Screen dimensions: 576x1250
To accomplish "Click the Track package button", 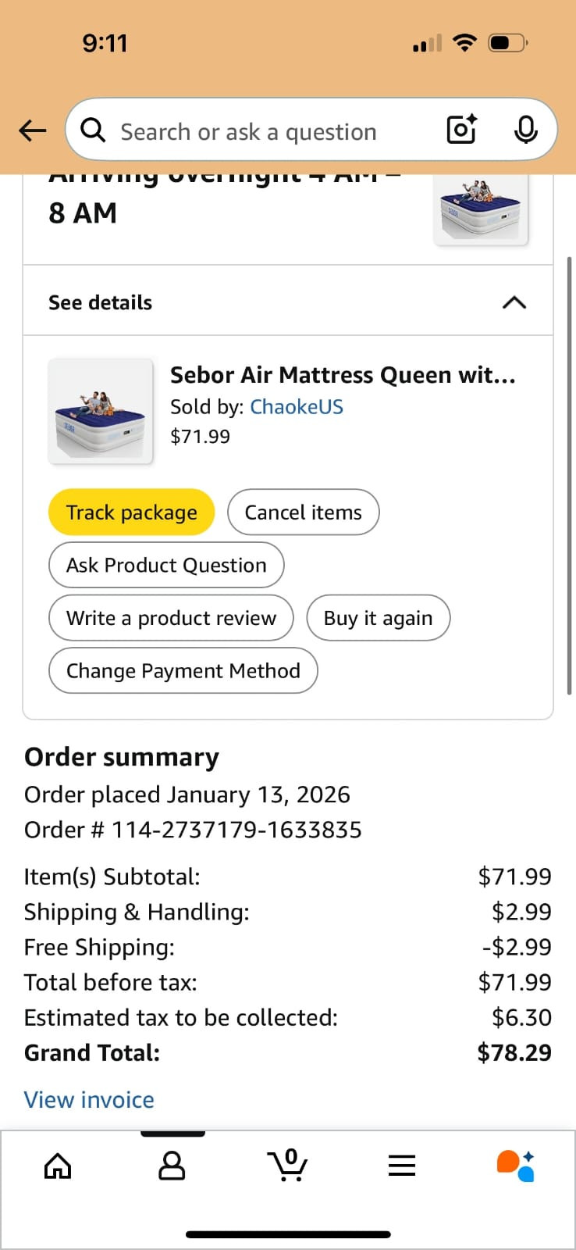I will tap(131, 512).
